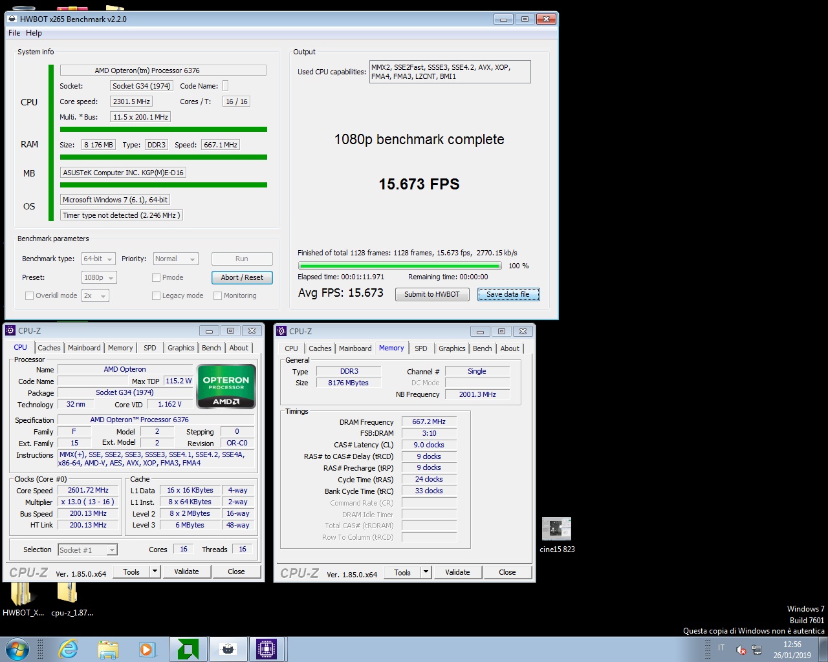Viewport: 828px width, 662px height.
Task: Open the Overkill 2x dropdown
Action: pyautogui.click(x=95, y=295)
